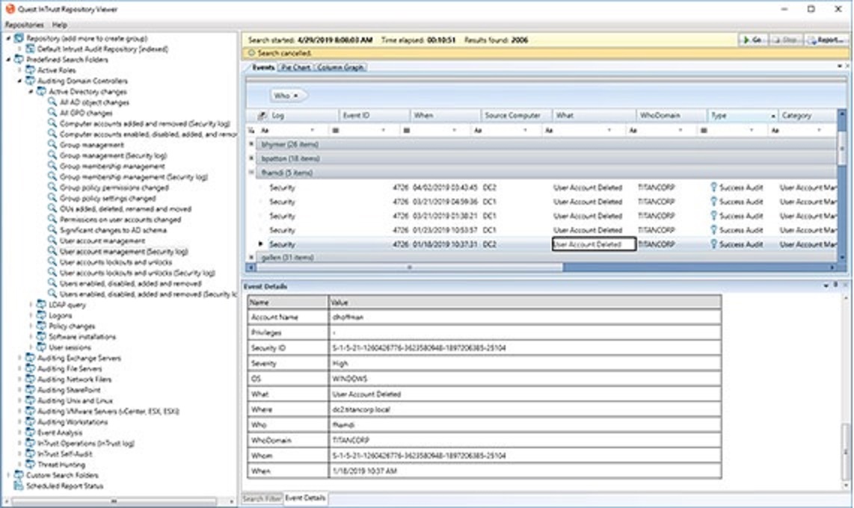854x508 pixels.
Task: Click the Report button
Action: point(826,40)
